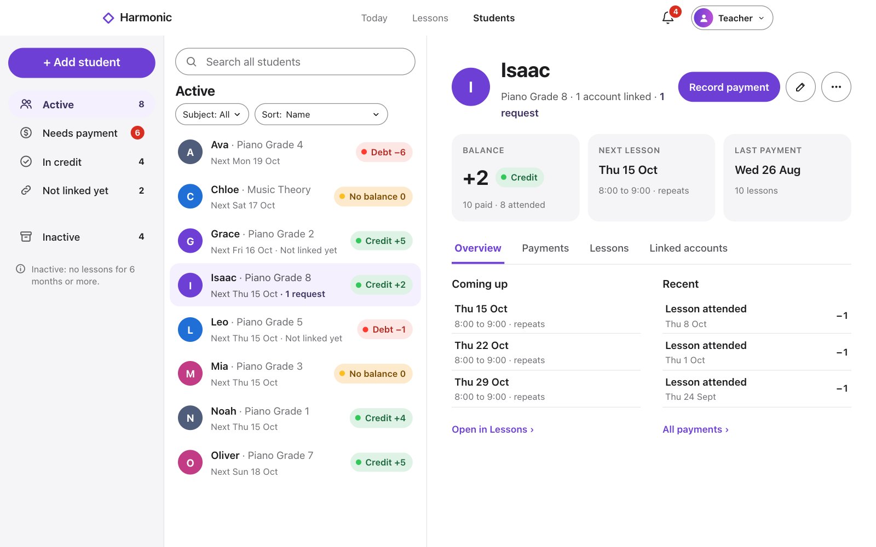Click Noah's avatar circle

(x=191, y=418)
